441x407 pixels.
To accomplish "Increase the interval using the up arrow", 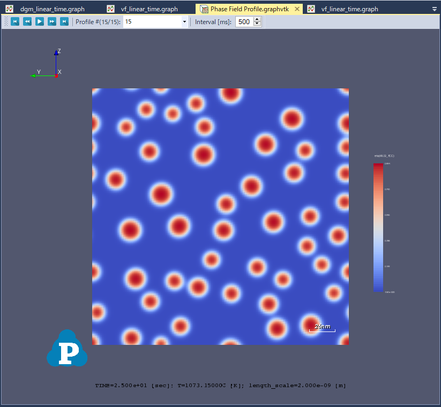I will [x=257, y=19].
